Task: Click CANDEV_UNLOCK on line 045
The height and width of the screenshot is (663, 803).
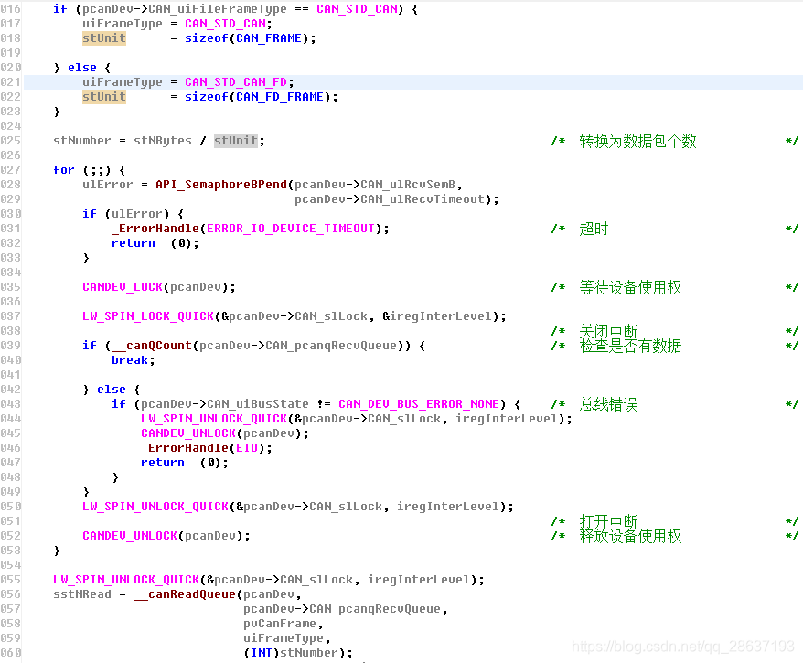Action: point(188,433)
